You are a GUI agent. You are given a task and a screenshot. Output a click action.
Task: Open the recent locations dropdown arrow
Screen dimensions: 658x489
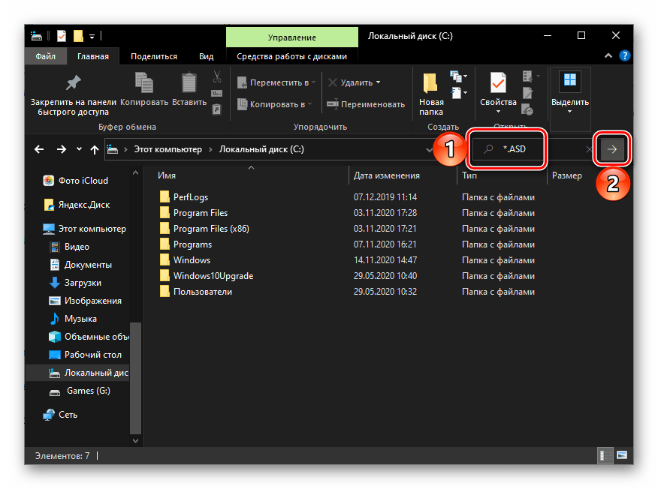click(79, 149)
